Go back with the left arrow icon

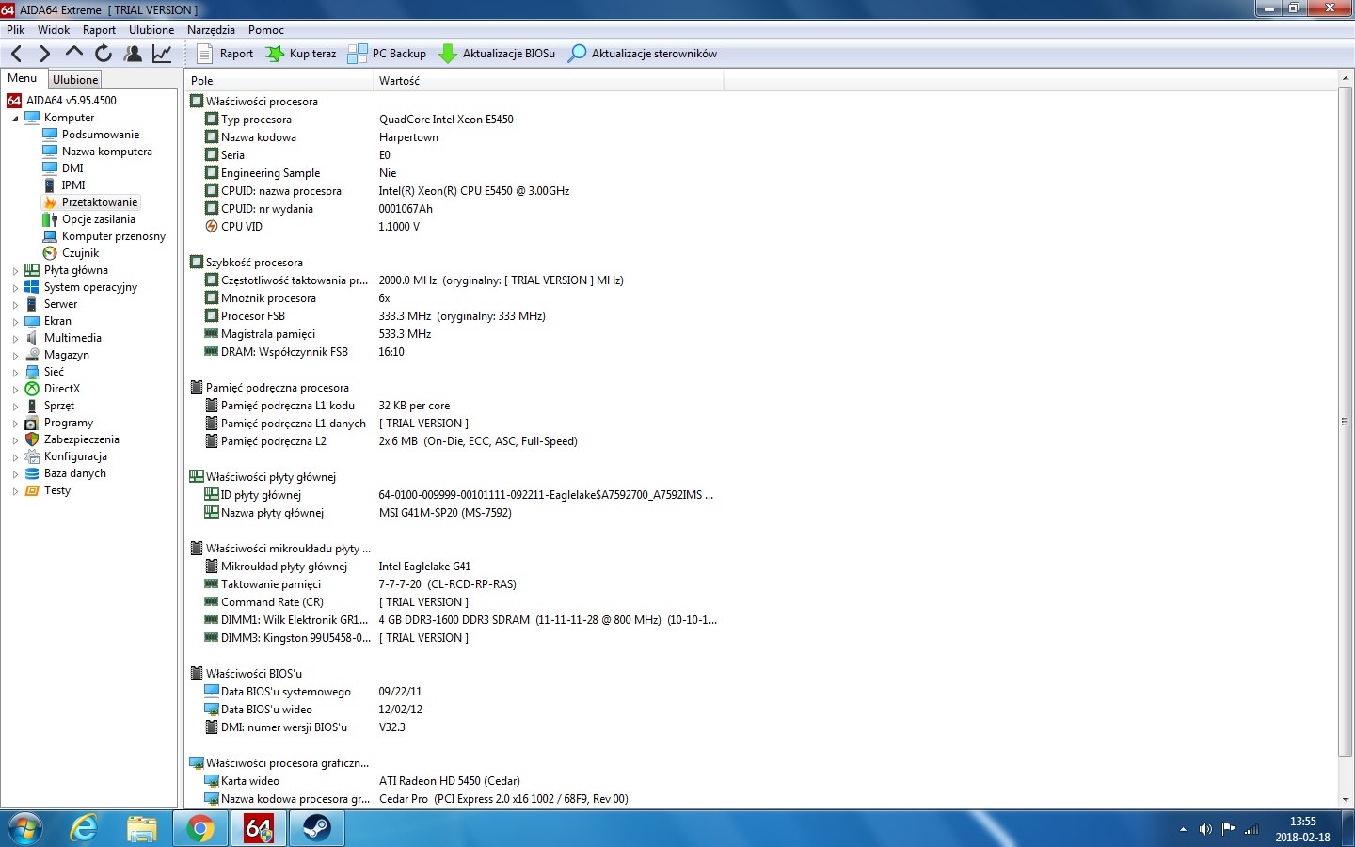[x=16, y=54]
